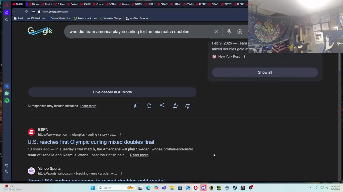This screenshot has width=343, height=192.
Task: Open Sarracenia (Trumpet) bookmark
Action: point(112,18)
